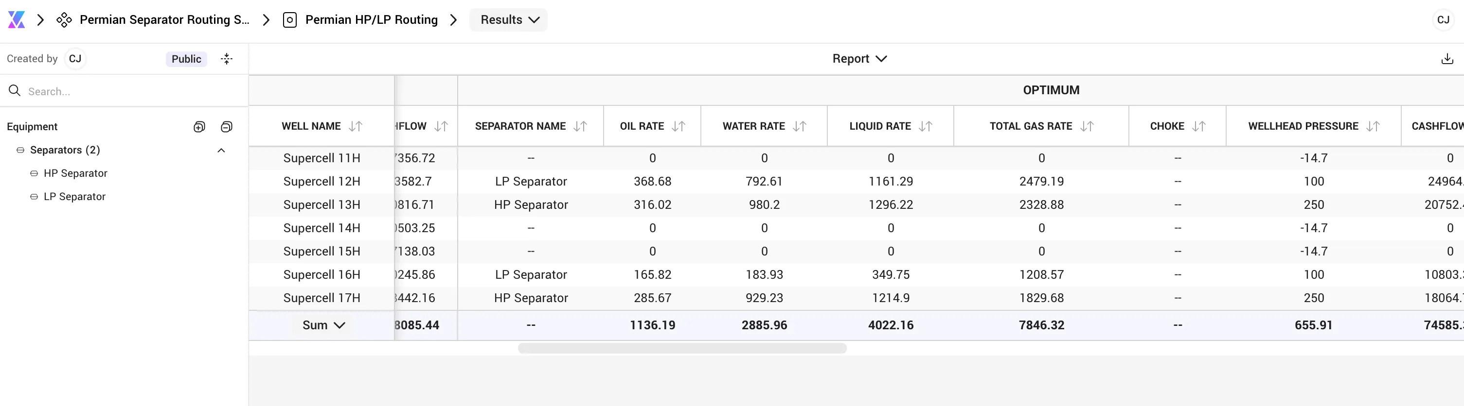Click the app logo icon
The height and width of the screenshot is (406, 1464).
tap(17, 20)
